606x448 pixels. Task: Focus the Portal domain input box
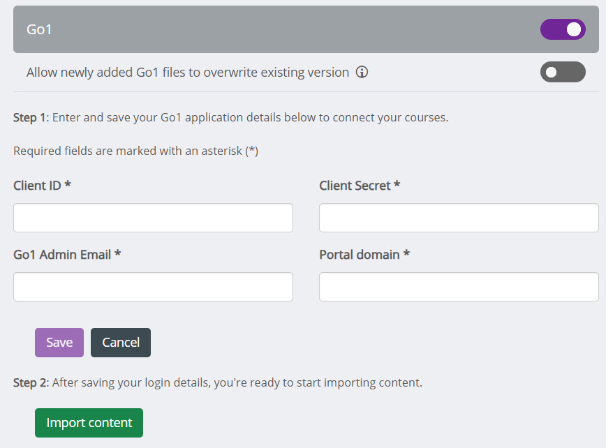tap(458, 287)
